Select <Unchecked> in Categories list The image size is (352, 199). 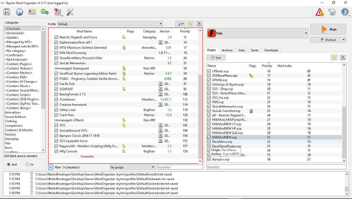pos(15,33)
